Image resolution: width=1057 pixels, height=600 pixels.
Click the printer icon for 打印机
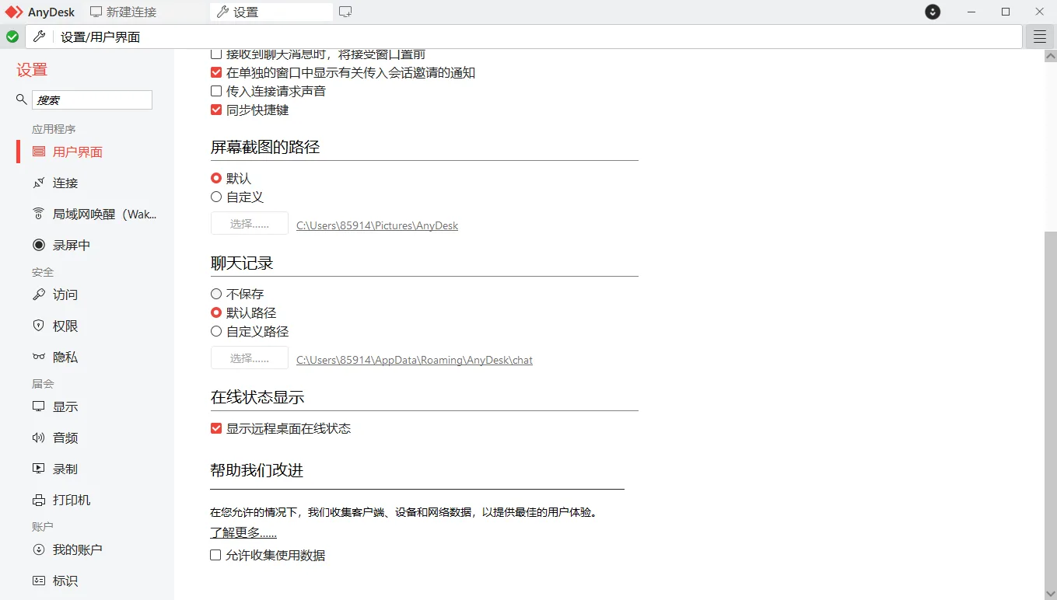click(x=38, y=500)
